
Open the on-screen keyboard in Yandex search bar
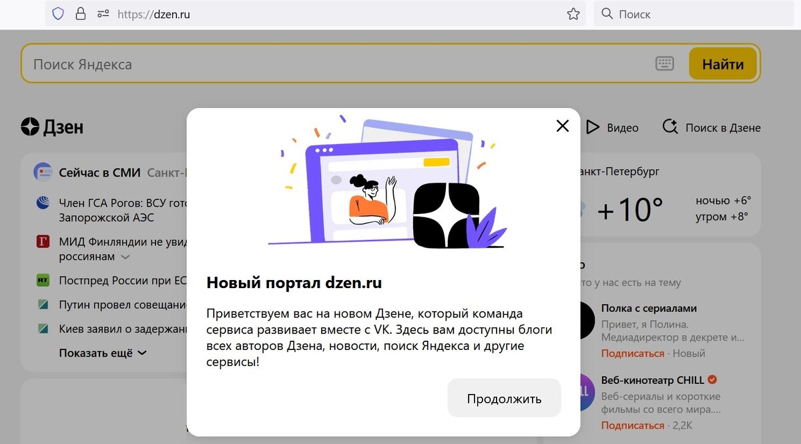tap(664, 63)
